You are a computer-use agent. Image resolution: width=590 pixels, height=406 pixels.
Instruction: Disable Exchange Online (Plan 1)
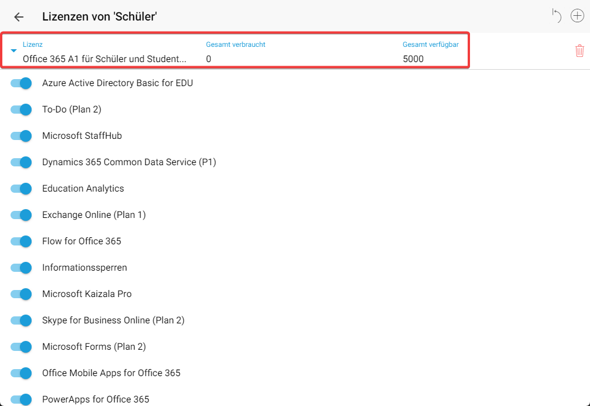pos(21,215)
